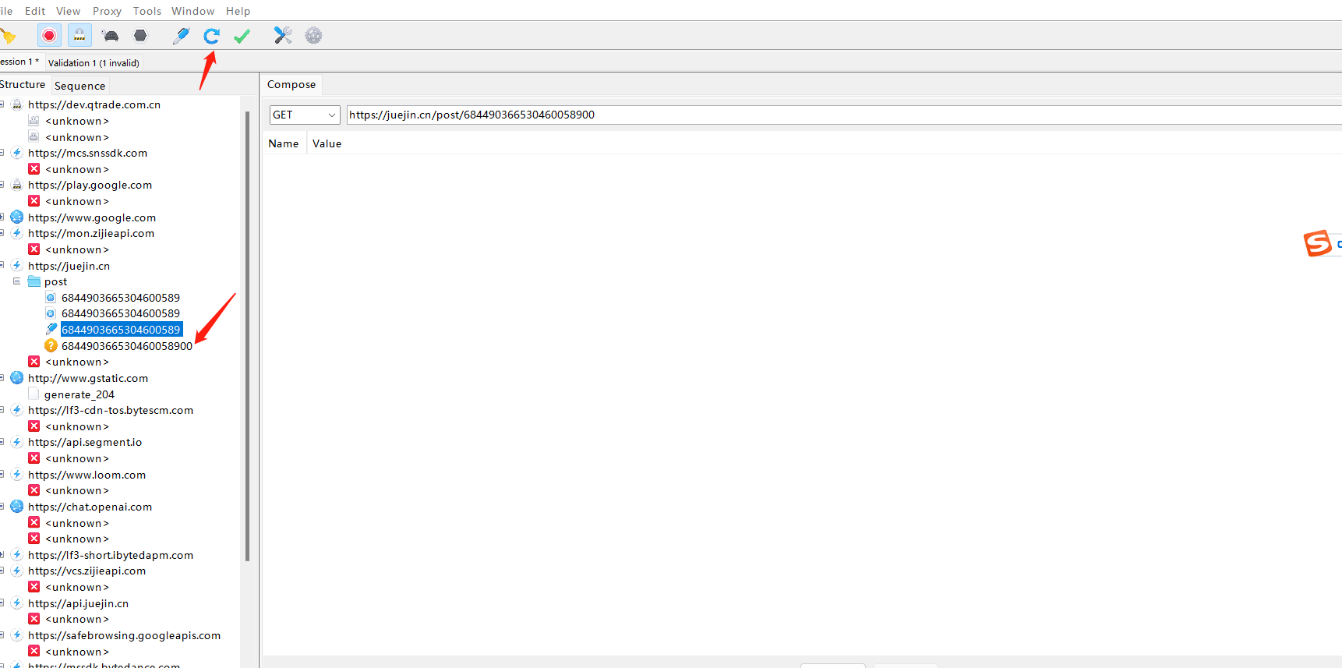
Task: Click the Compose pen icon in toolbar
Action: point(181,36)
